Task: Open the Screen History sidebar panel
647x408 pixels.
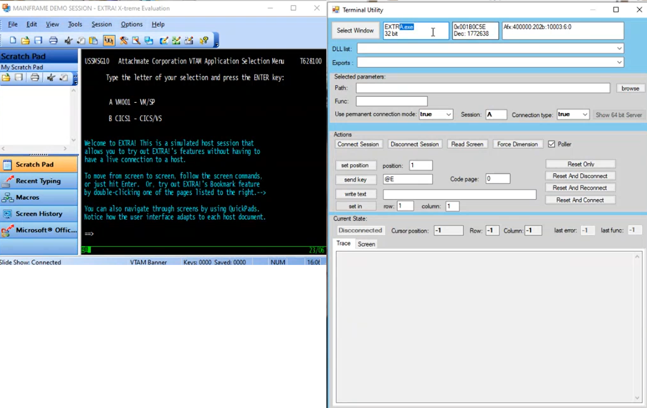Action: click(x=39, y=214)
